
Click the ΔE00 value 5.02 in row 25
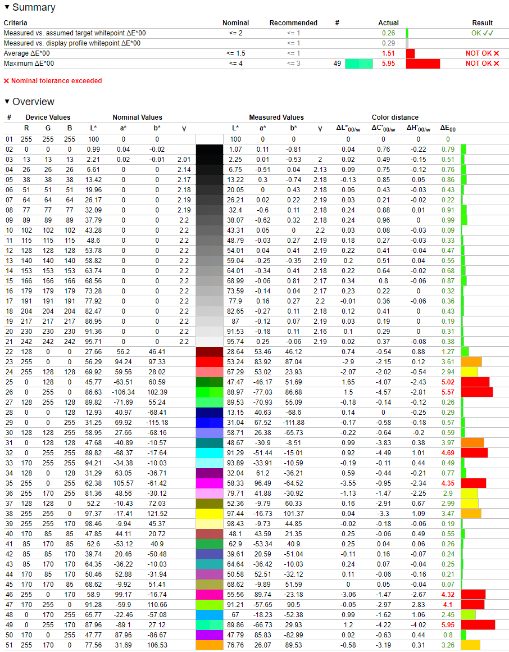point(448,382)
